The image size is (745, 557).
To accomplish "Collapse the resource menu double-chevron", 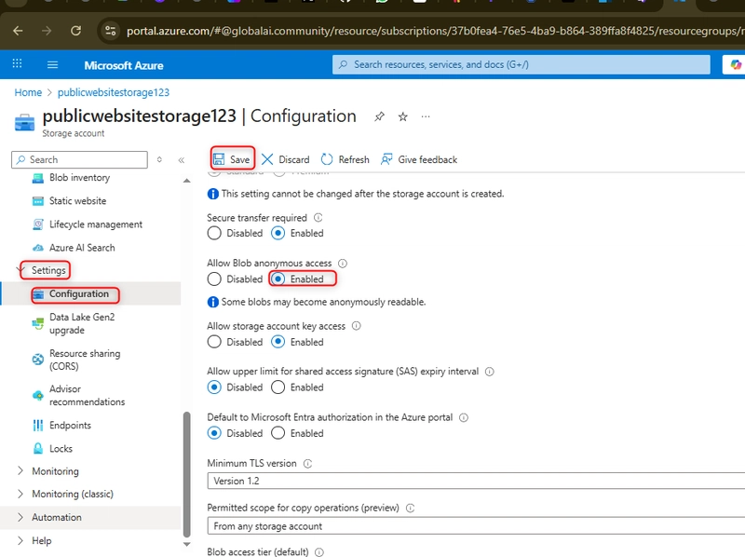I will coord(182,160).
